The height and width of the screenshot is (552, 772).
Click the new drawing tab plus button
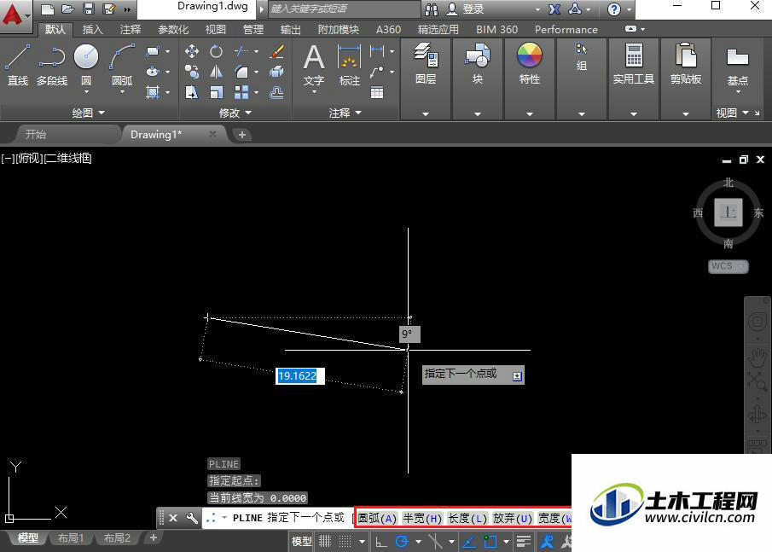point(241,135)
